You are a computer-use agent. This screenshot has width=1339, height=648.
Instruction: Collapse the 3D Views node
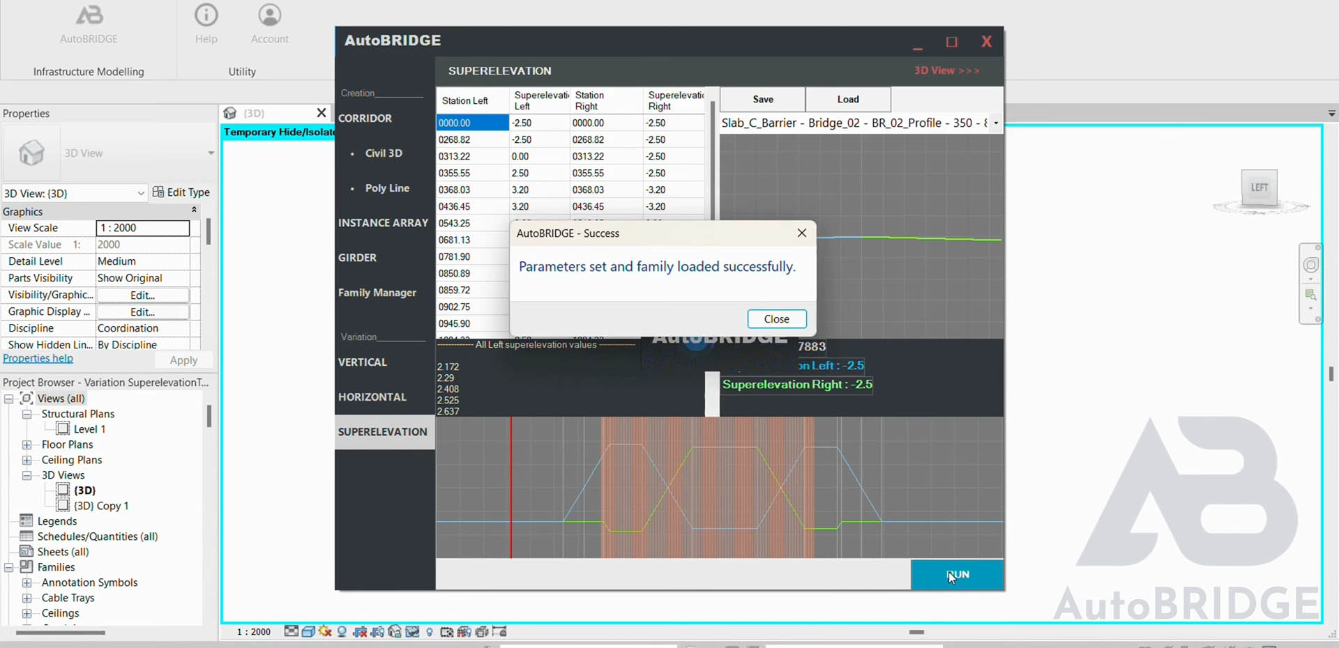pos(27,475)
